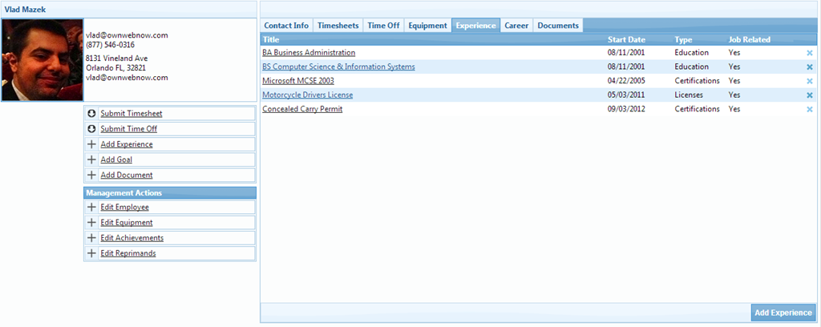Click Vlad Mazek's profile photo

tap(42, 61)
